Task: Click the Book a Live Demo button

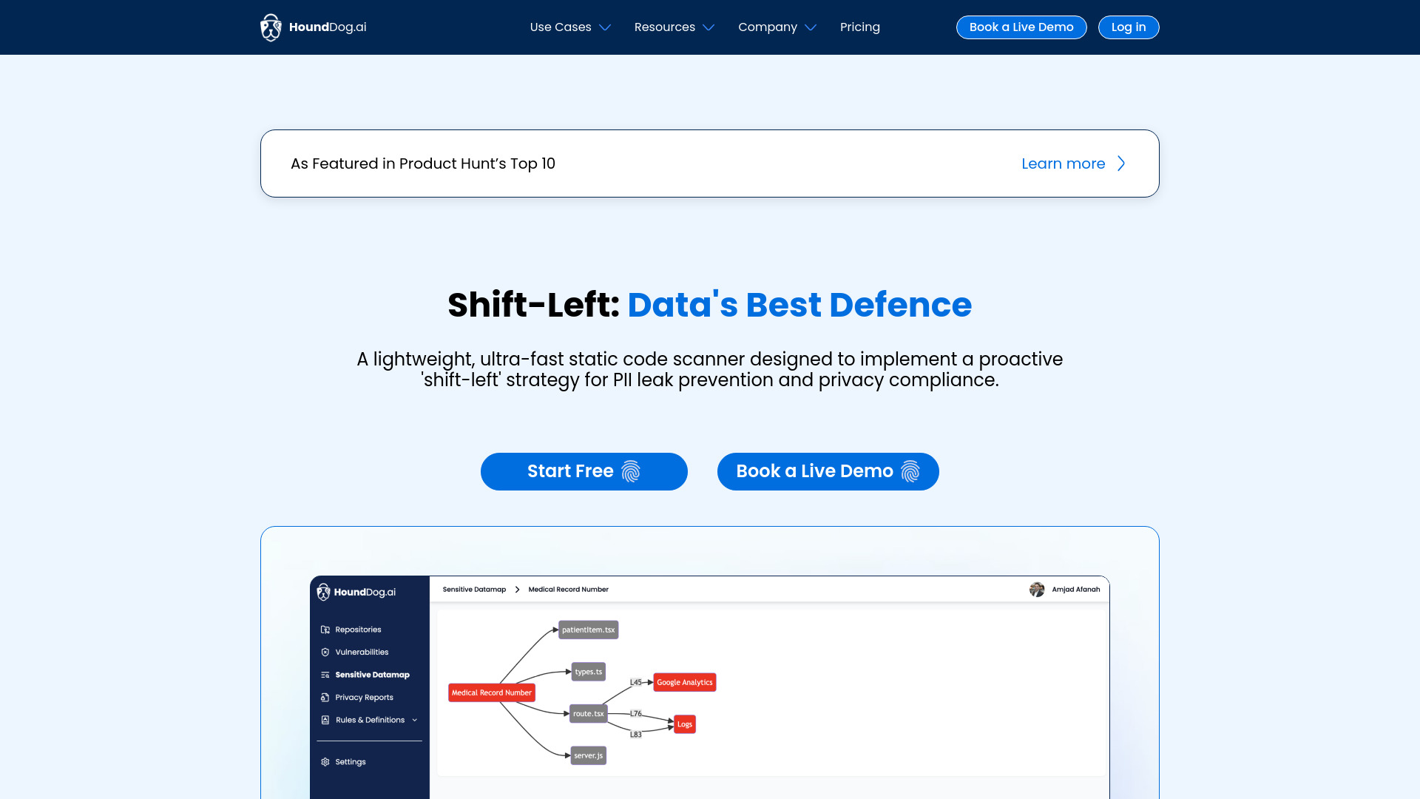Action: [x=827, y=471]
